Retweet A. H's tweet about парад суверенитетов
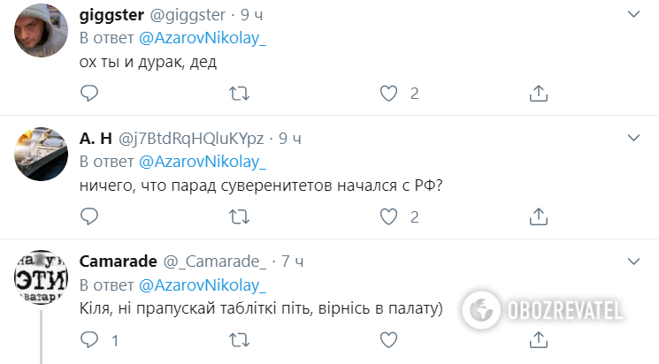 239,216
